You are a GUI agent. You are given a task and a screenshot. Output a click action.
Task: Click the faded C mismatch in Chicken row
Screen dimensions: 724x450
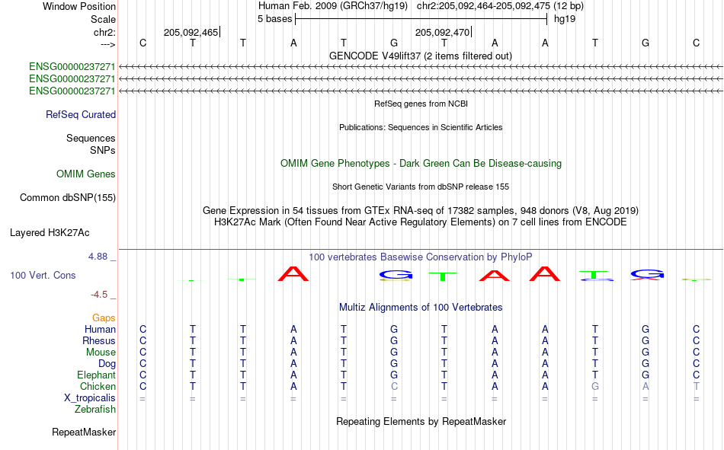(x=394, y=386)
